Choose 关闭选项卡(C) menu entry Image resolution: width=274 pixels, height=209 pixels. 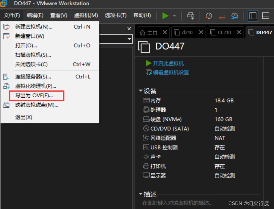(x=50, y=64)
